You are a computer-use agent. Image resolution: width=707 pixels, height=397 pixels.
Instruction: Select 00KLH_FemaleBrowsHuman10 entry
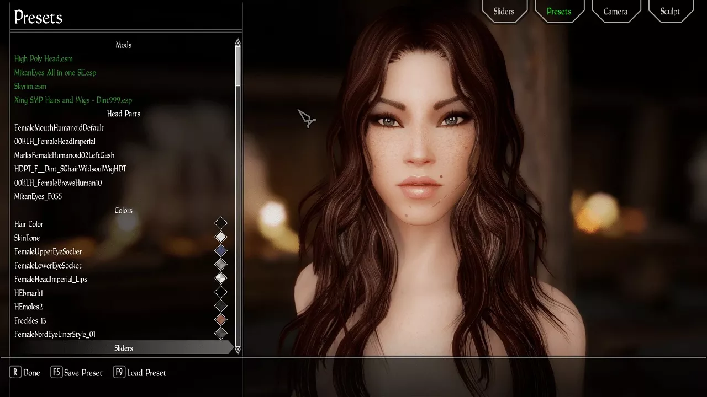point(58,183)
